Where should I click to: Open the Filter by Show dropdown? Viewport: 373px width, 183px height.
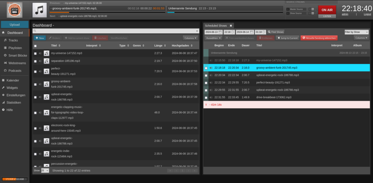coord(357,32)
